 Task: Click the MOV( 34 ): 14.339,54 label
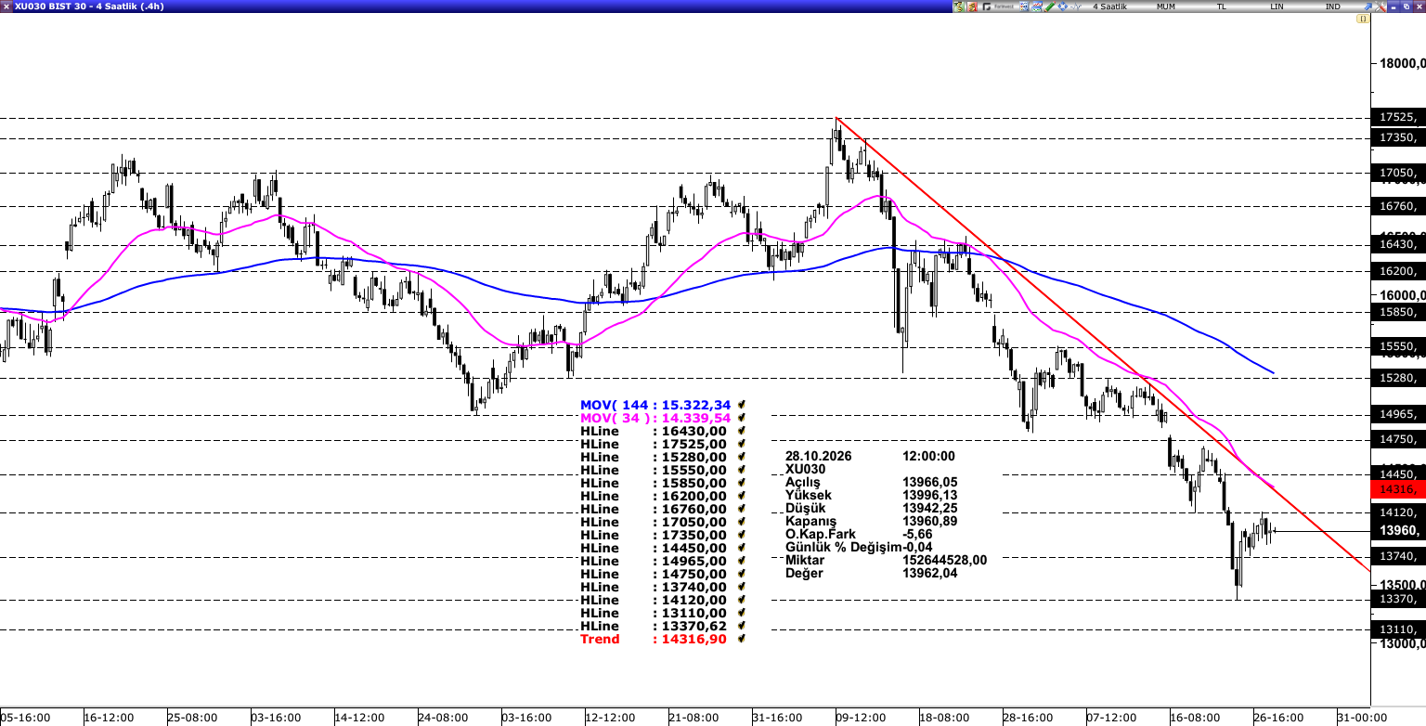point(655,418)
